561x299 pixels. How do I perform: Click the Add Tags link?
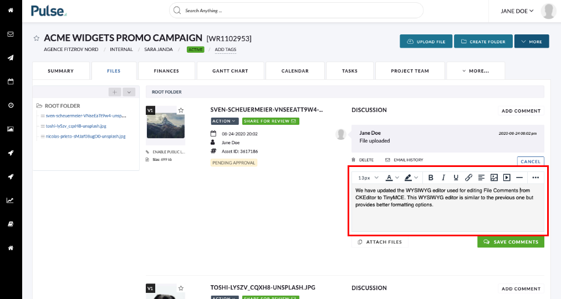tap(226, 49)
